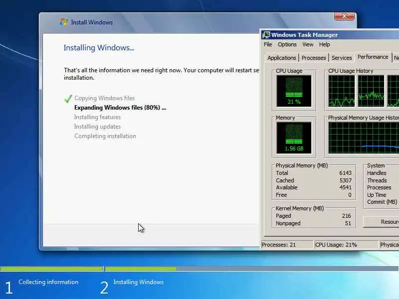Click the CPU Usage 21 % meter
399x299 pixels.
294,91
